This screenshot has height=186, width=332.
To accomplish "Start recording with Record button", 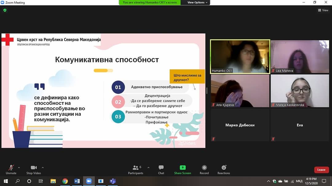I will pyautogui.click(x=204, y=169).
